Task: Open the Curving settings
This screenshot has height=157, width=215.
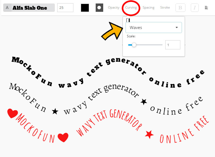Action: click(131, 8)
